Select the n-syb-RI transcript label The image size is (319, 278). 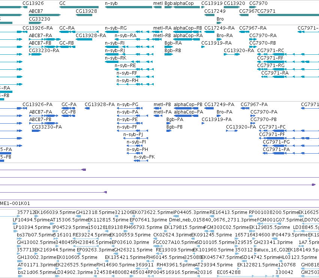tap(115, 43)
